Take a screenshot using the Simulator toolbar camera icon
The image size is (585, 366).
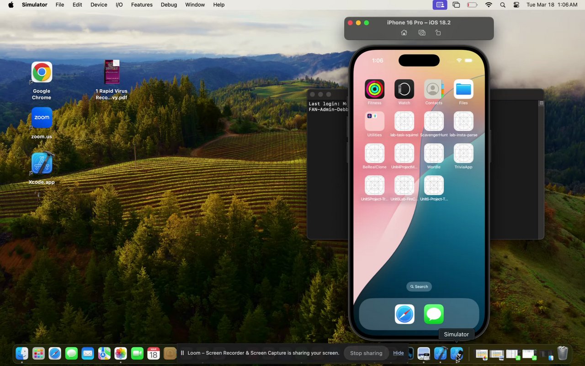[x=422, y=33]
